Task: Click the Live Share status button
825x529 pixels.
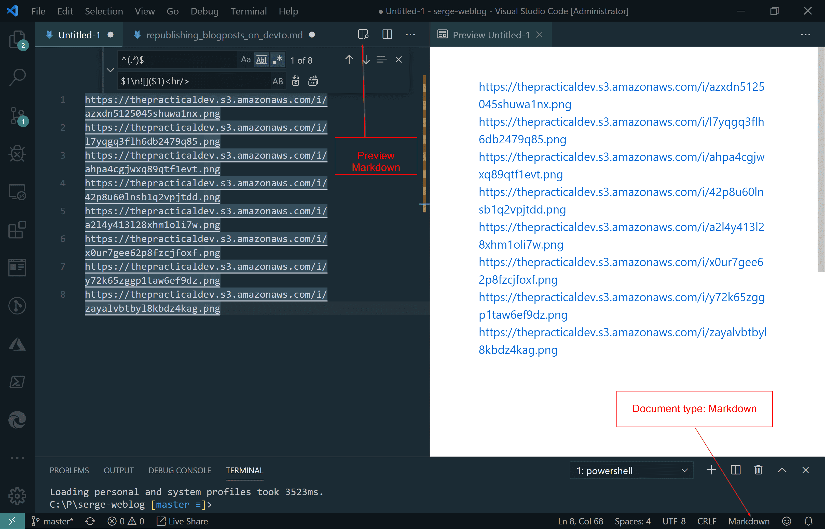Action: 182,521
